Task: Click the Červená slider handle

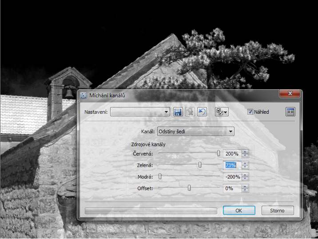Action: pyautogui.click(x=219, y=153)
